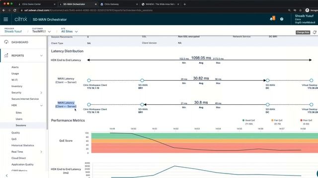The width and height of the screenshot is (318, 178).
Task: Click the 1098.05 ms average latency value
Action: [x=201, y=58]
